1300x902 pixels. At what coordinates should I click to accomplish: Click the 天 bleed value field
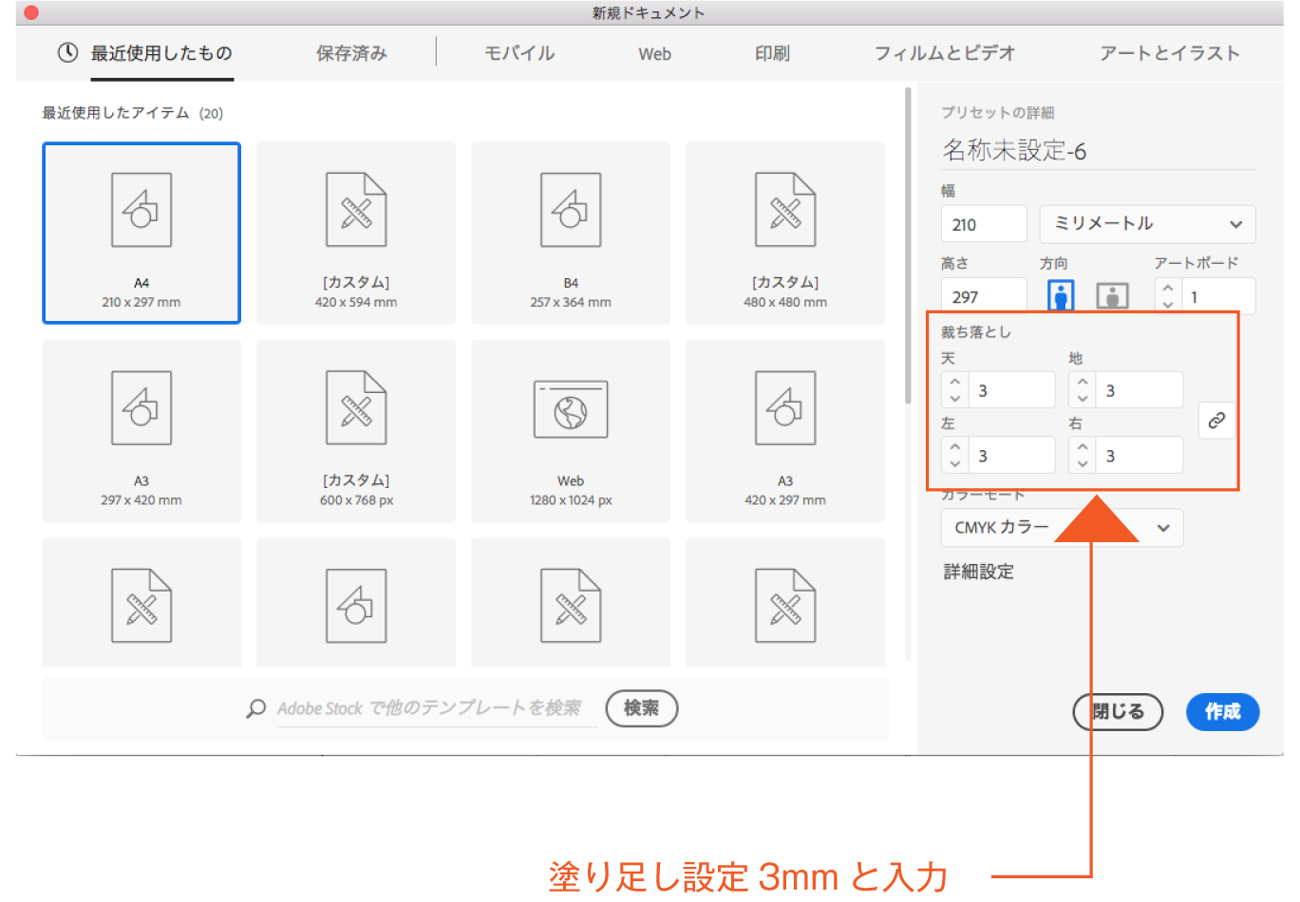coord(1011,390)
